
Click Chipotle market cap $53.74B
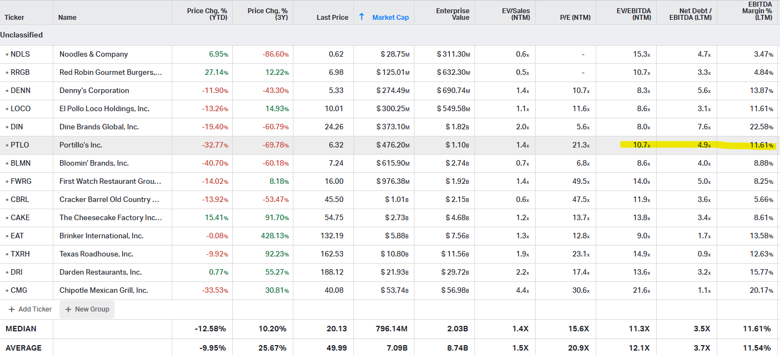point(394,290)
